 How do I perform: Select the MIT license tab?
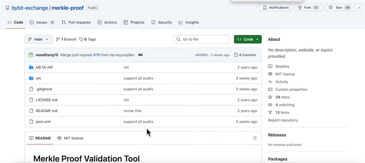(x=70, y=138)
